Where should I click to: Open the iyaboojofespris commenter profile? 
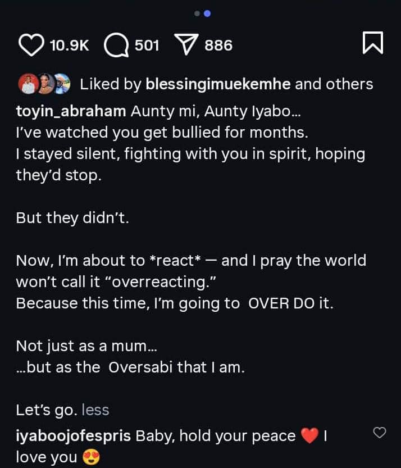[74, 436]
